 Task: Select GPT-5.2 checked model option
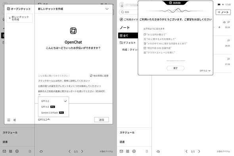(54, 101)
